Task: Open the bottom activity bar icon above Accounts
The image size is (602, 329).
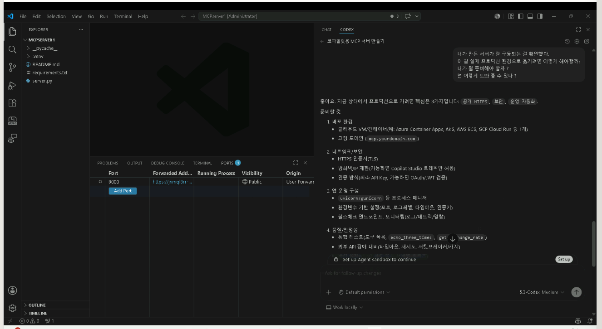Action: (x=12, y=139)
